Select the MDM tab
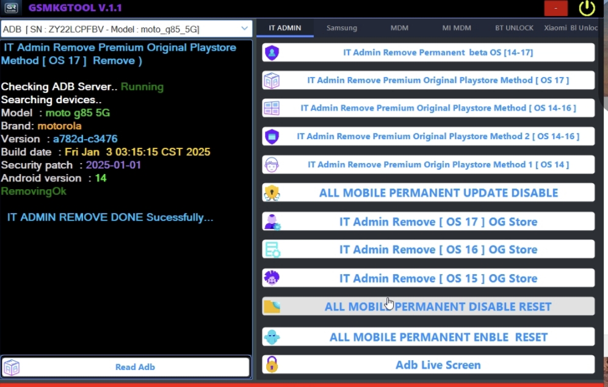This screenshot has height=387, width=608. coord(399,28)
